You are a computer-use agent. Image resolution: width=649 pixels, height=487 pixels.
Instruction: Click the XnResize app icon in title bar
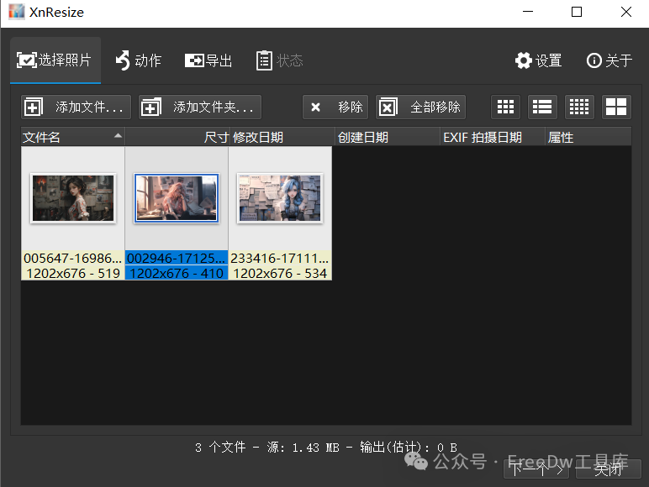[17, 12]
